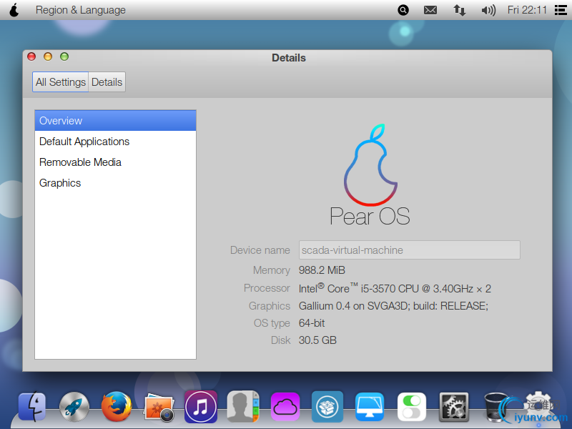Click the Pear OS logo image
Screen dimensions: 572x429
(x=370, y=175)
